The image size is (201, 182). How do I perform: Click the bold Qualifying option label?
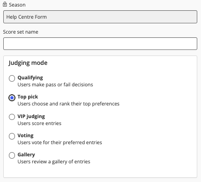tap(30, 77)
